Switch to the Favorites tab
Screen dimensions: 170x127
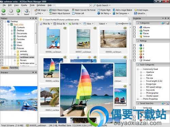(x=14, y=68)
